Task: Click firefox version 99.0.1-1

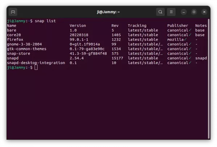Action: click(79, 39)
